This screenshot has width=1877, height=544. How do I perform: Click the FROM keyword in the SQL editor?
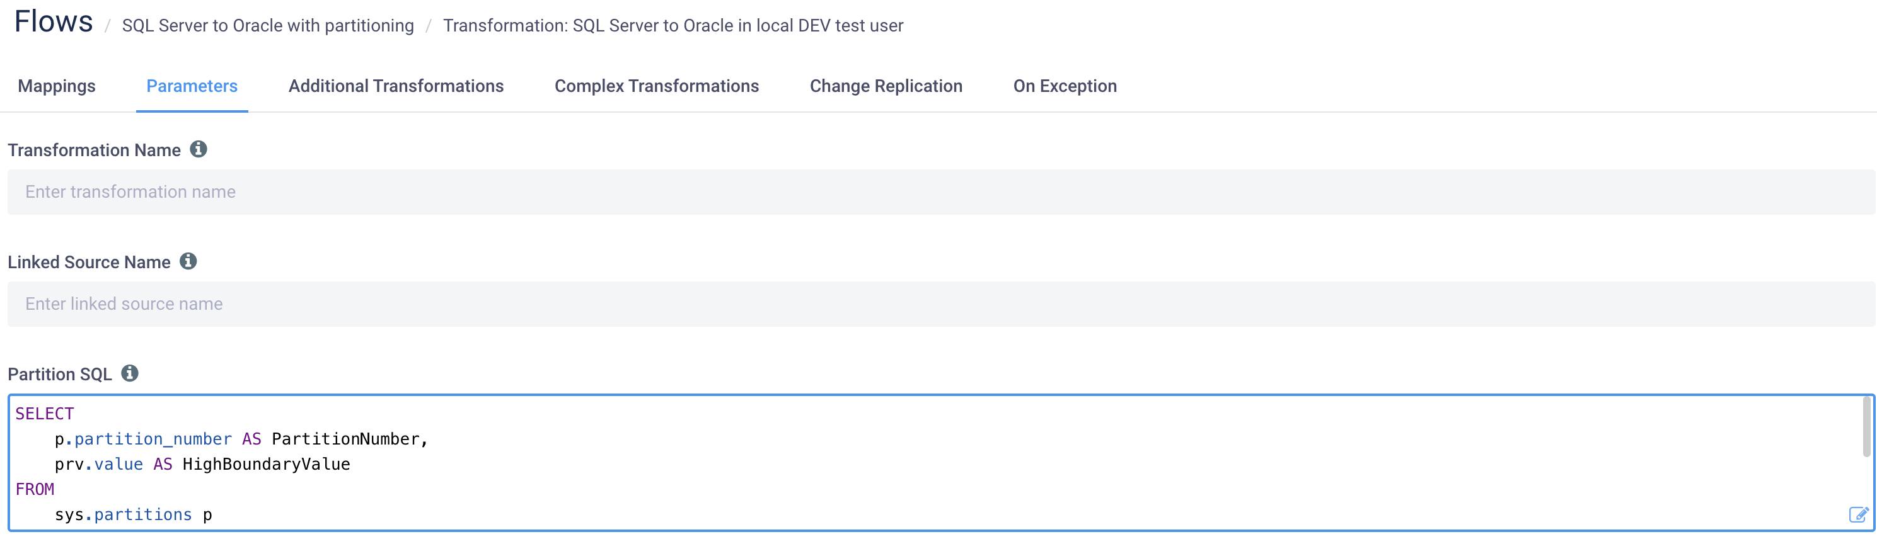pyautogui.click(x=35, y=489)
